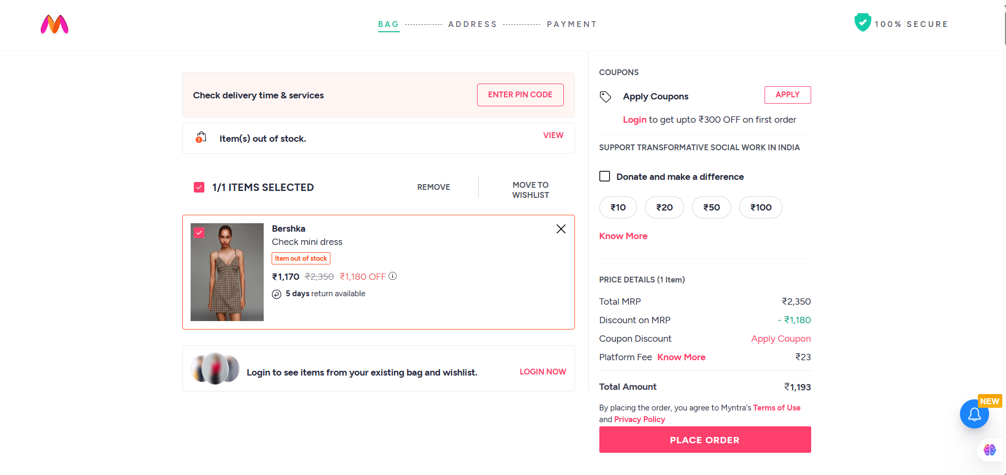Go to the Address step
This screenshot has width=1006, height=475.
[x=472, y=24]
